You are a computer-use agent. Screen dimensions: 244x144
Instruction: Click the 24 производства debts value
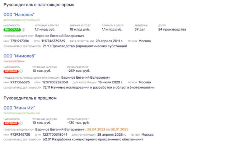pos(172,29)
